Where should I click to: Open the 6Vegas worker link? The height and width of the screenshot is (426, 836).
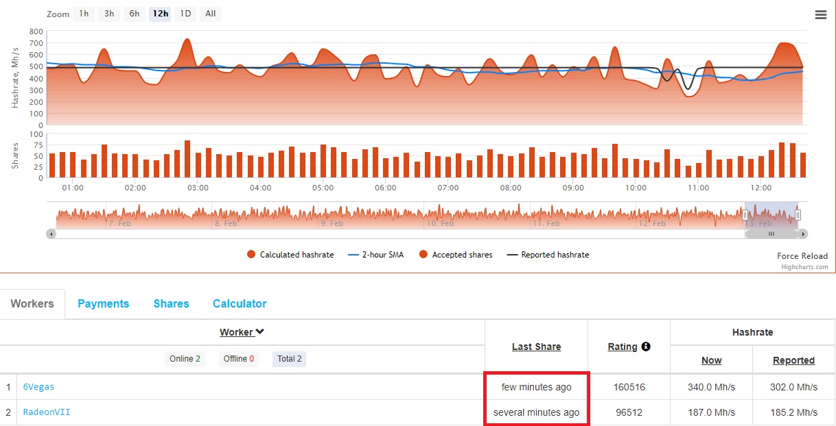point(38,387)
